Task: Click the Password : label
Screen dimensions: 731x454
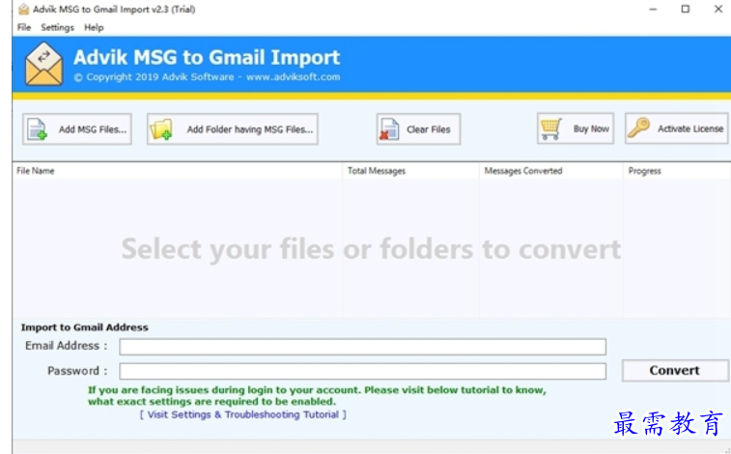Action: [x=77, y=371]
